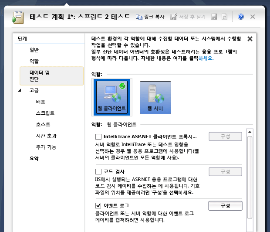
Task: Open 추가 기능 under advanced
Action: coord(46,147)
